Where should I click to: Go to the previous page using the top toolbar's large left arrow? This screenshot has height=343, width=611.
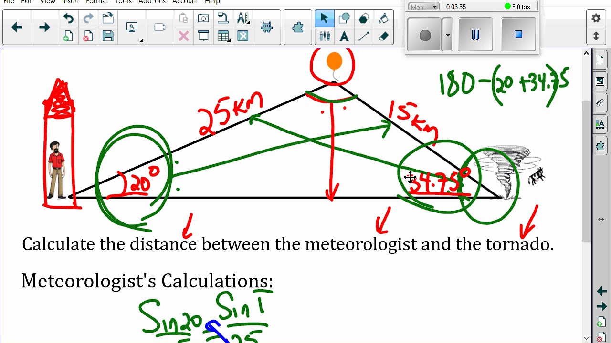tap(17, 28)
